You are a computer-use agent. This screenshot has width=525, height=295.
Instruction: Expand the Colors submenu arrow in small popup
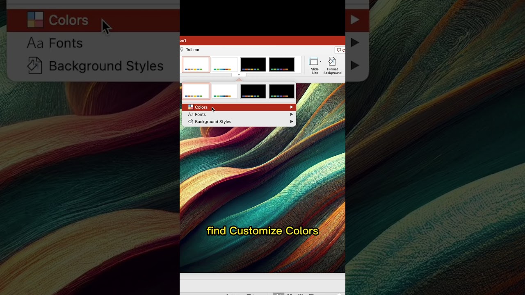(292, 107)
